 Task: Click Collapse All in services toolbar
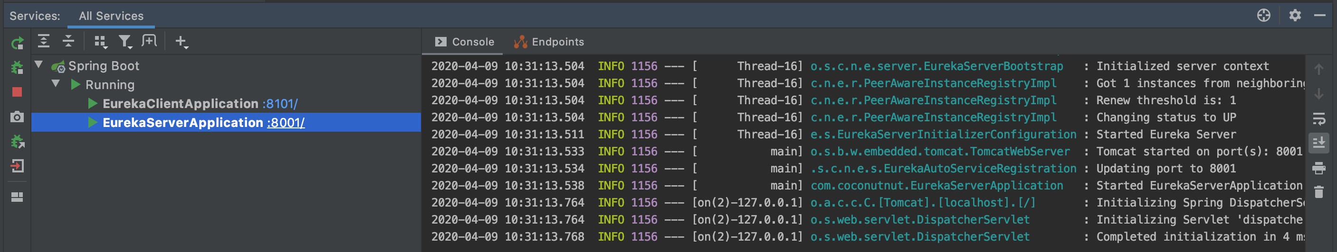click(68, 41)
